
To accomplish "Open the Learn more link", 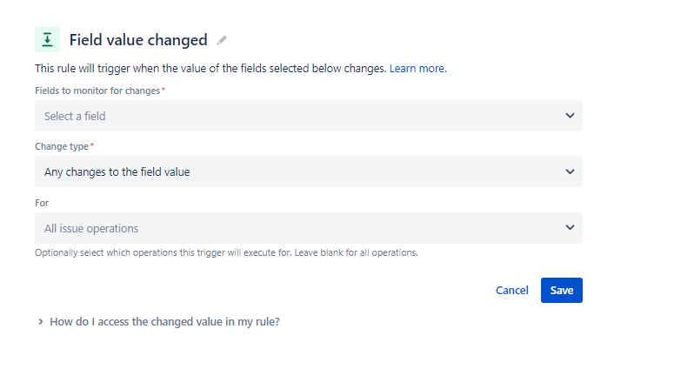I will (x=417, y=68).
